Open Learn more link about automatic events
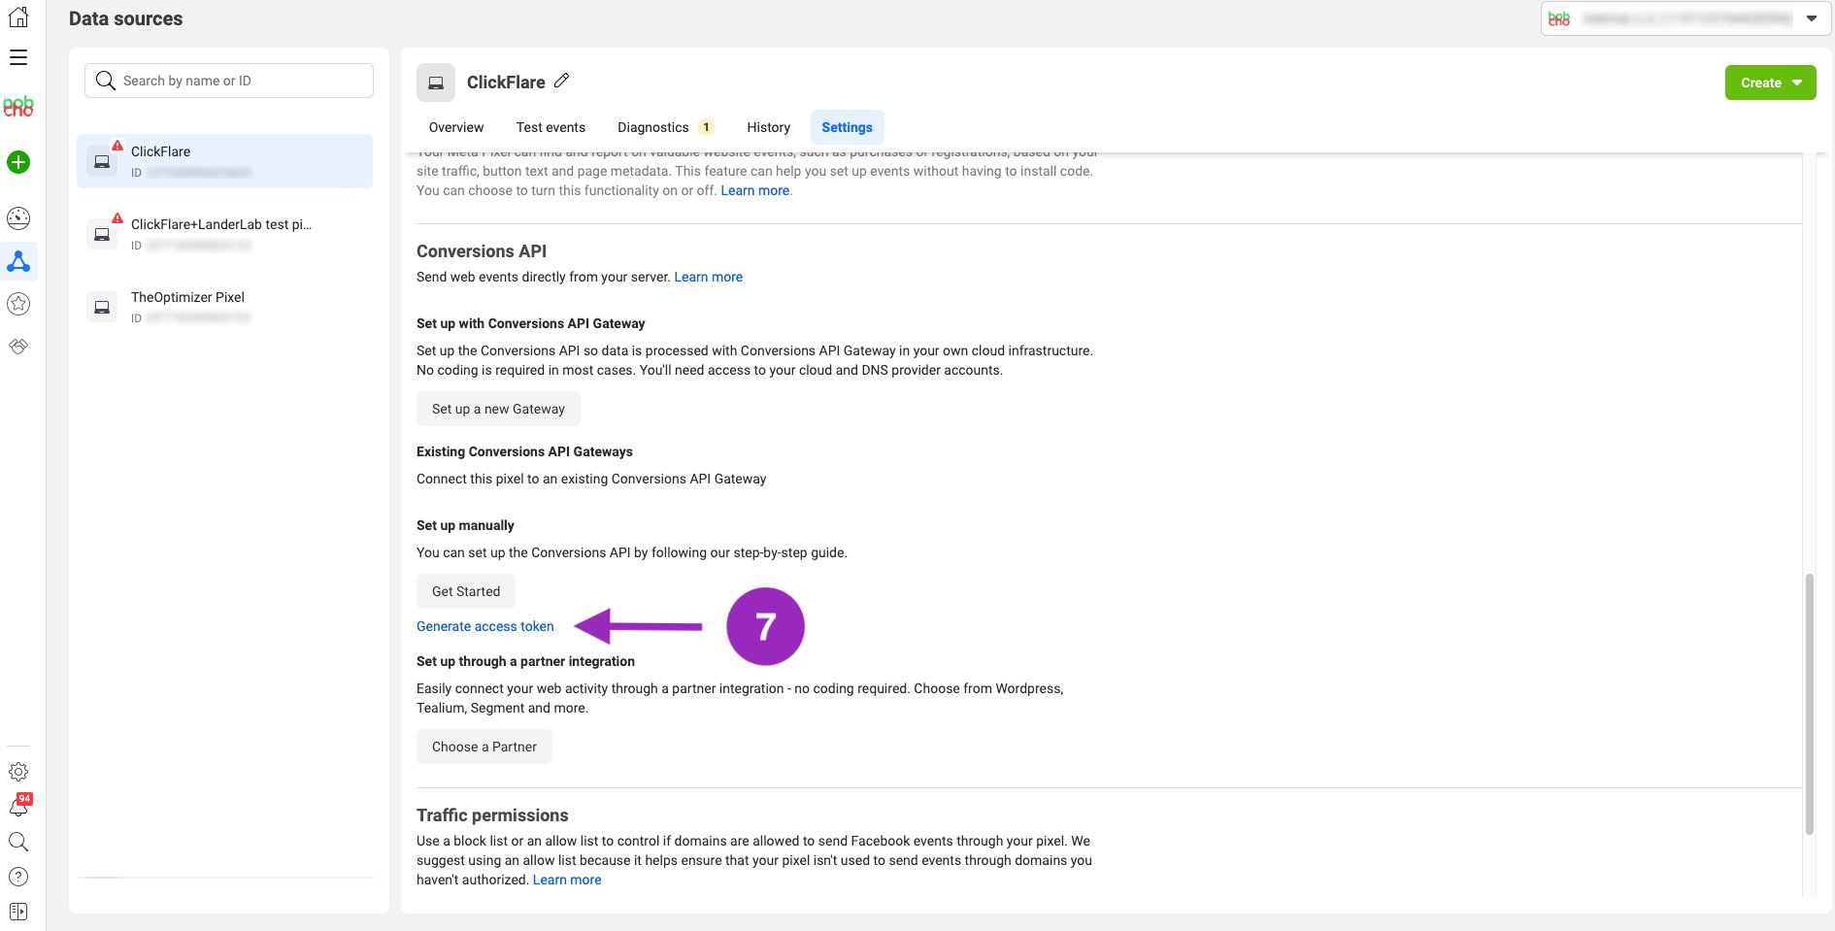 pos(755,190)
